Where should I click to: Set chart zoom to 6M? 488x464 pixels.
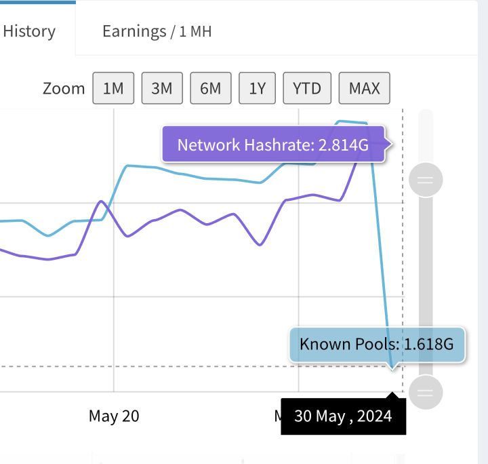[x=211, y=88]
